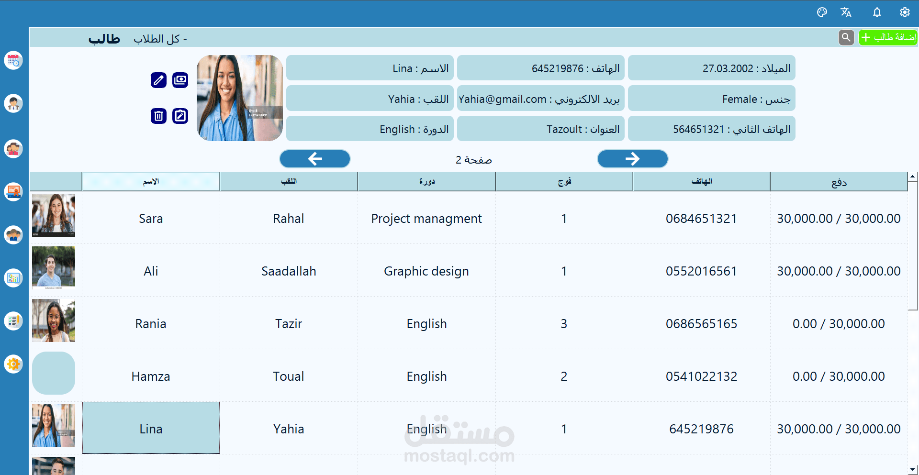Sort by the الاسم column header
This screenshot has width=919, height=475.
(x=151, y=182)
